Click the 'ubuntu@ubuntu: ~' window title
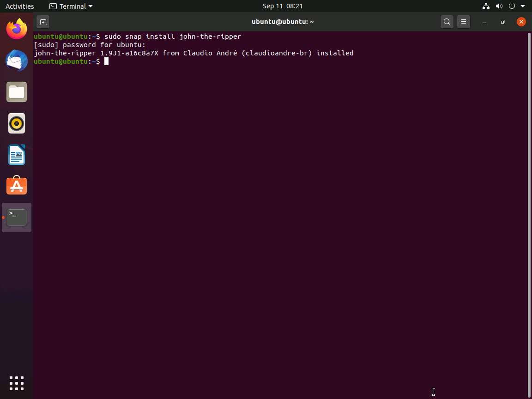Viewport: 532px width, 399px height. point(282,22)
